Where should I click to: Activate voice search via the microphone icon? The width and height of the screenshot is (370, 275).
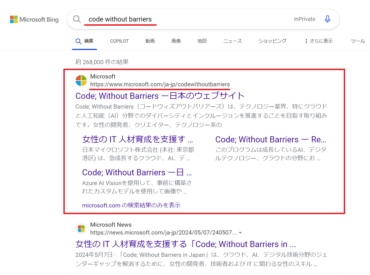327,19
